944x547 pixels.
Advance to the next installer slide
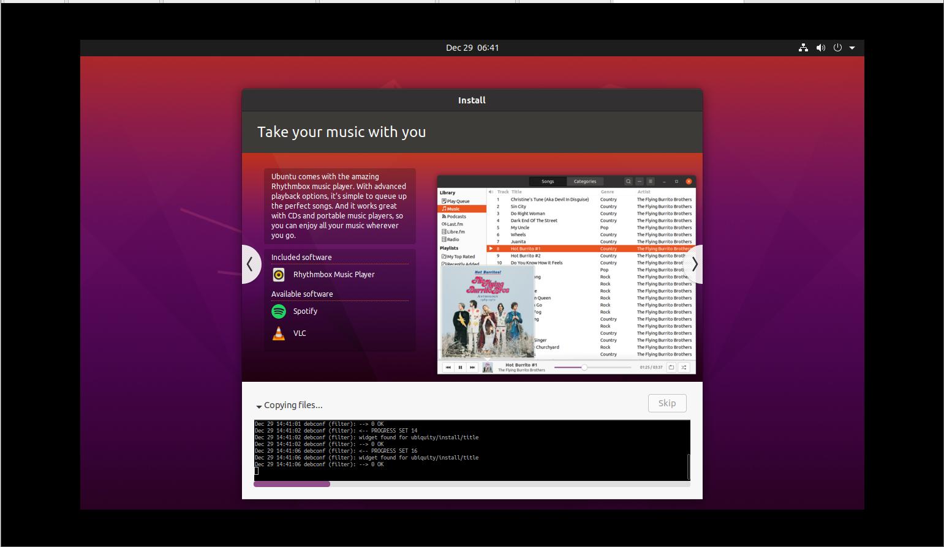(x=694, y=264)
